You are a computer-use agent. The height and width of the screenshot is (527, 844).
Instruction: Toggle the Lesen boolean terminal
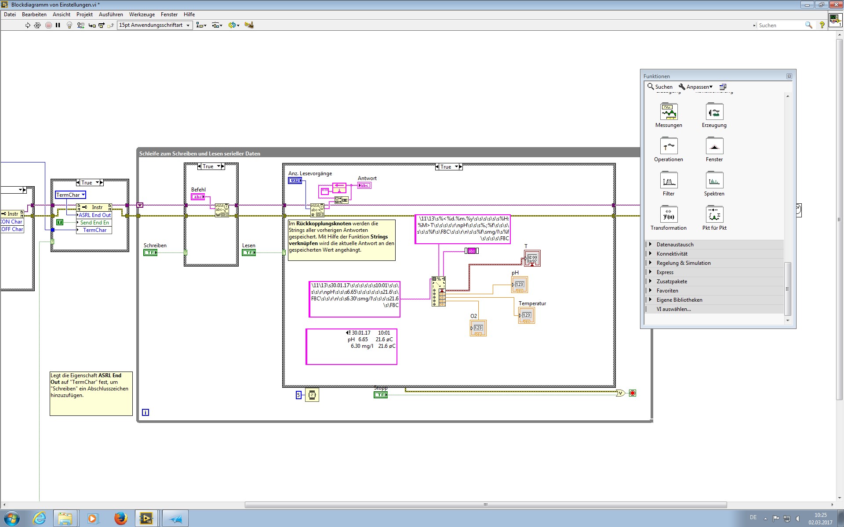[248, 253]
